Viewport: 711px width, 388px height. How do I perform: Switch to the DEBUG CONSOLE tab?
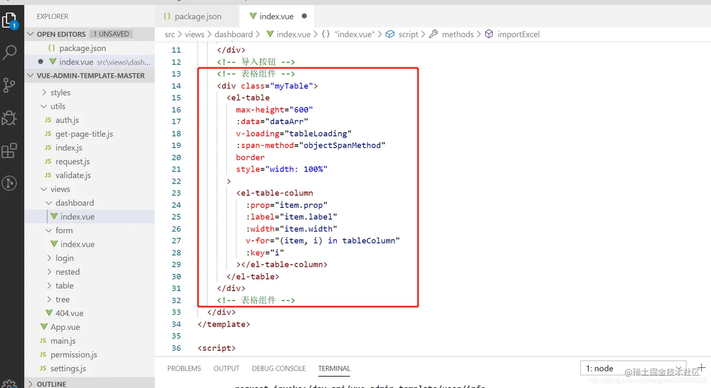pyautogui.click(x=279, y=368)
